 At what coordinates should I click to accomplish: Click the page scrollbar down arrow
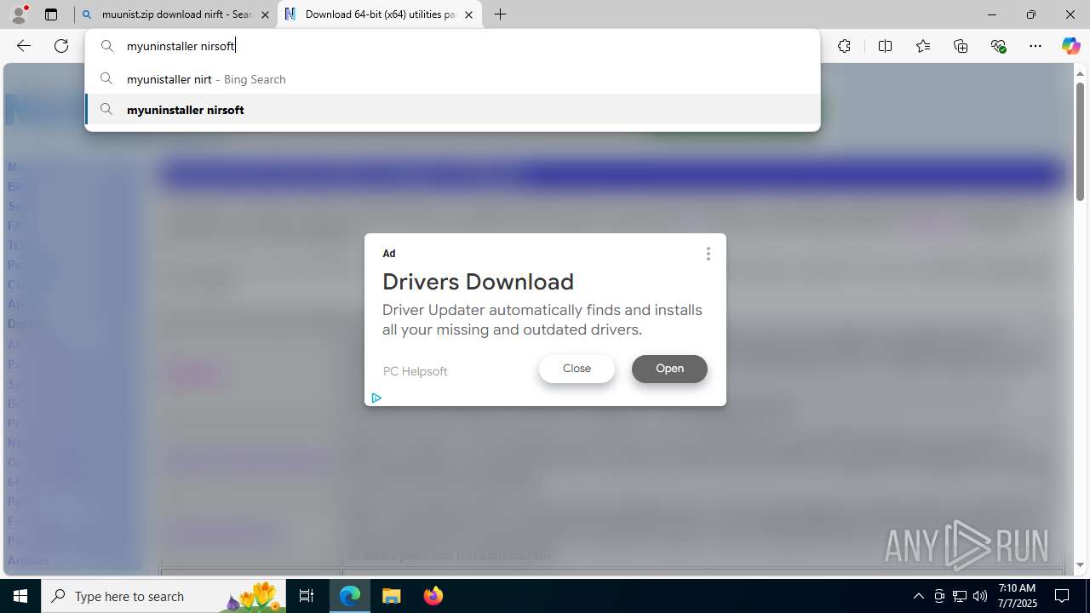[x=1080, y=564]
